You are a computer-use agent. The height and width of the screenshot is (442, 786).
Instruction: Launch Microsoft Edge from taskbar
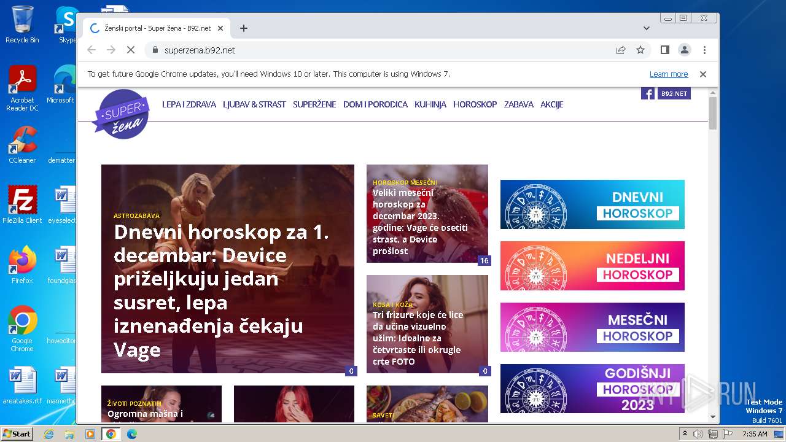click(x=131, y=434)
